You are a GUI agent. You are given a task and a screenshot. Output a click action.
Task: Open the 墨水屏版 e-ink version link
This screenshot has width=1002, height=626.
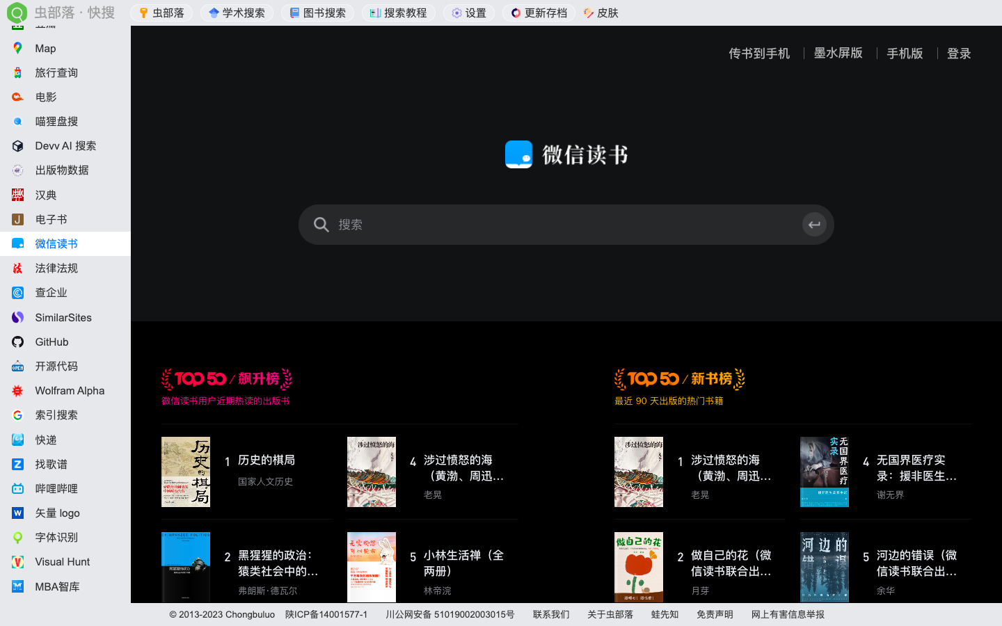coord(838,53)
